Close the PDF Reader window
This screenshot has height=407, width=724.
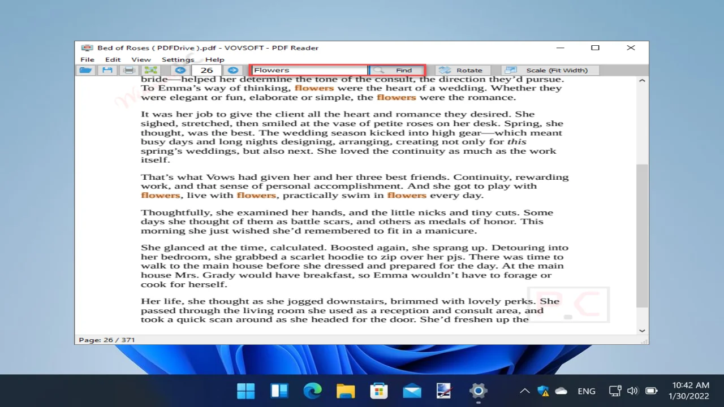631,48
